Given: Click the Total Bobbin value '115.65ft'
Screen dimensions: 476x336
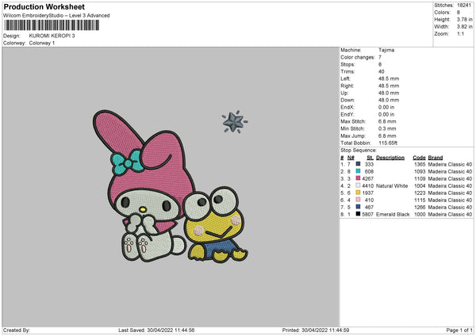Looking at the screenshot, I should 388,143.
